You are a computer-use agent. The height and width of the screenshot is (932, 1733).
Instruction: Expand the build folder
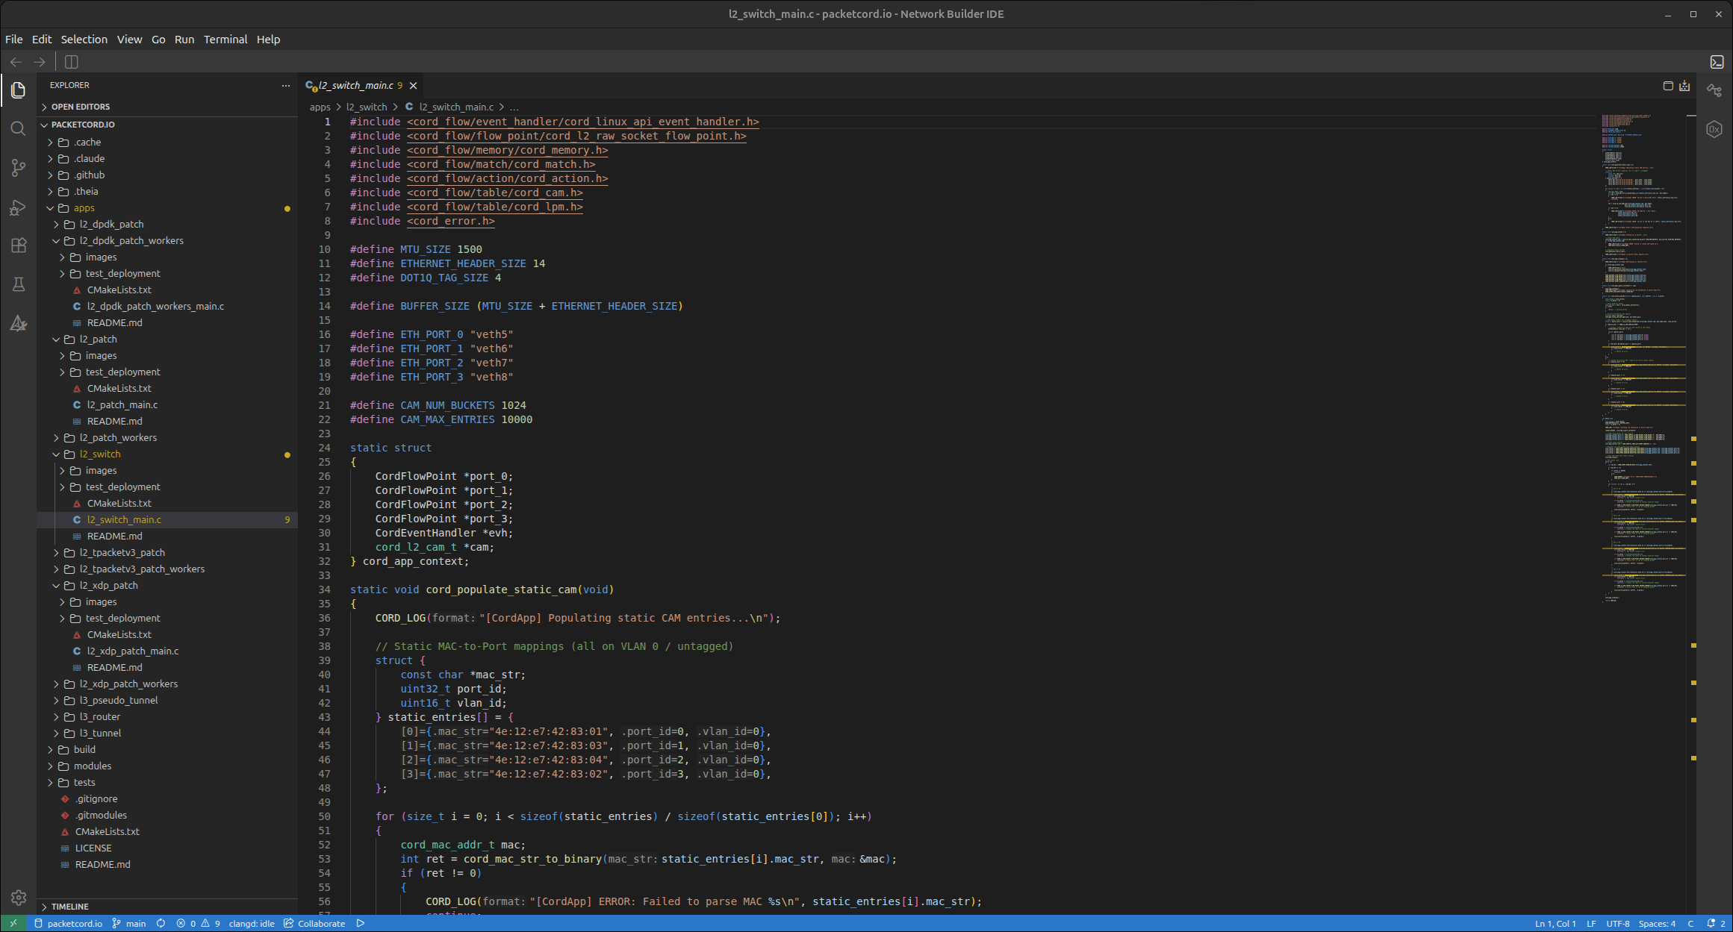167,750
